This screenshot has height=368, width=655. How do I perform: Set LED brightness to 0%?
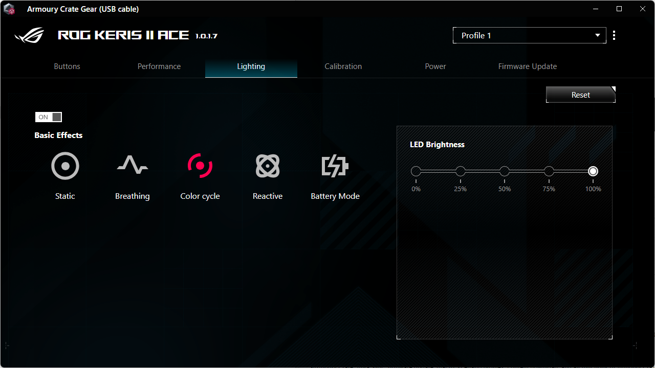(416, 171)
